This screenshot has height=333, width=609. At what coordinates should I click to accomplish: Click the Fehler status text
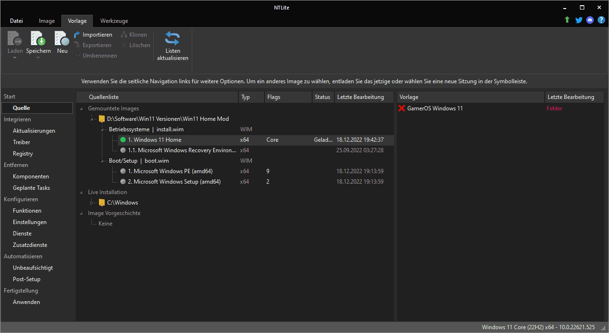(x=554, y=108)
